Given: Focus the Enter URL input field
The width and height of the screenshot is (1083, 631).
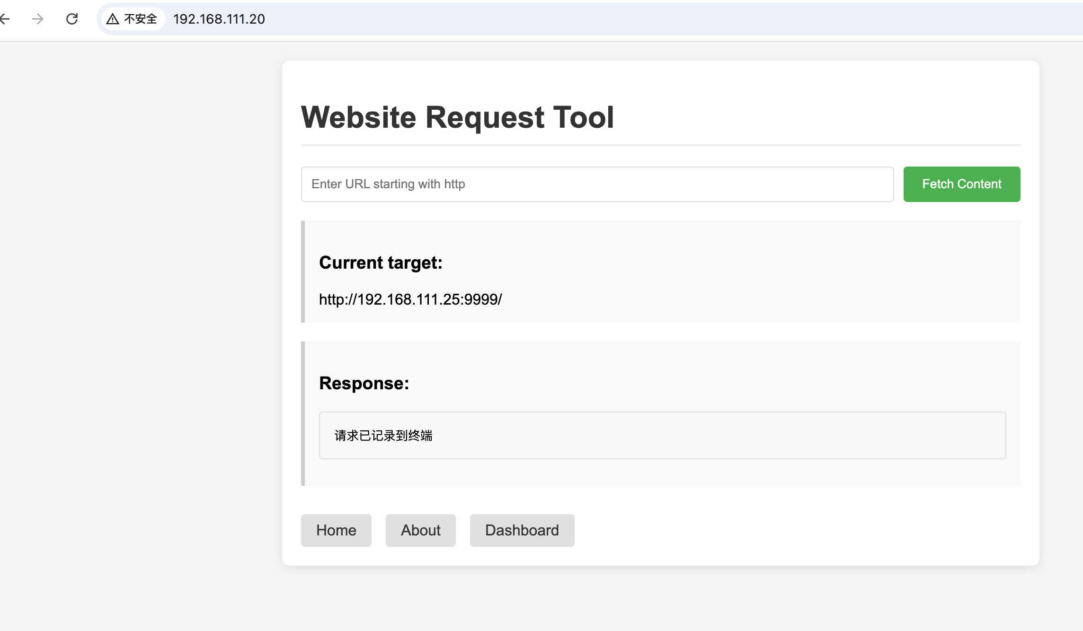Looking at the screenshot, I should (x=597, y=184).
